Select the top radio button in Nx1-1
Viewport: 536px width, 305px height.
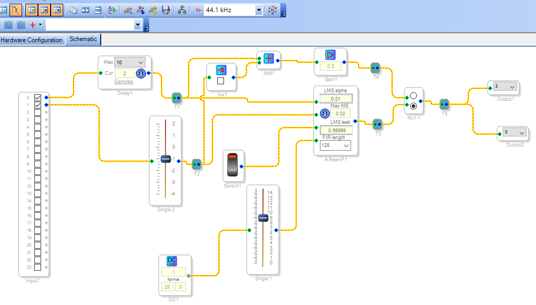[x=413, y=96]
